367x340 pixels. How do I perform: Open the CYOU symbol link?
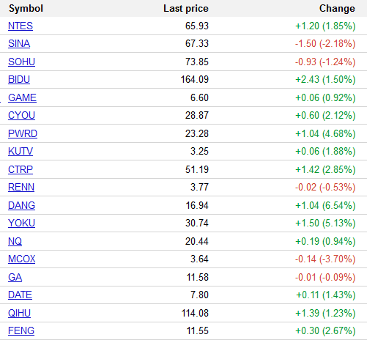(21, 115)
